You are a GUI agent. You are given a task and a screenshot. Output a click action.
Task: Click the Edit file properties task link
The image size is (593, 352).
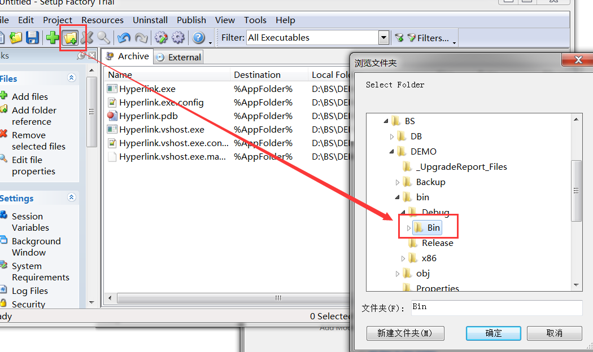click(33, 165)
